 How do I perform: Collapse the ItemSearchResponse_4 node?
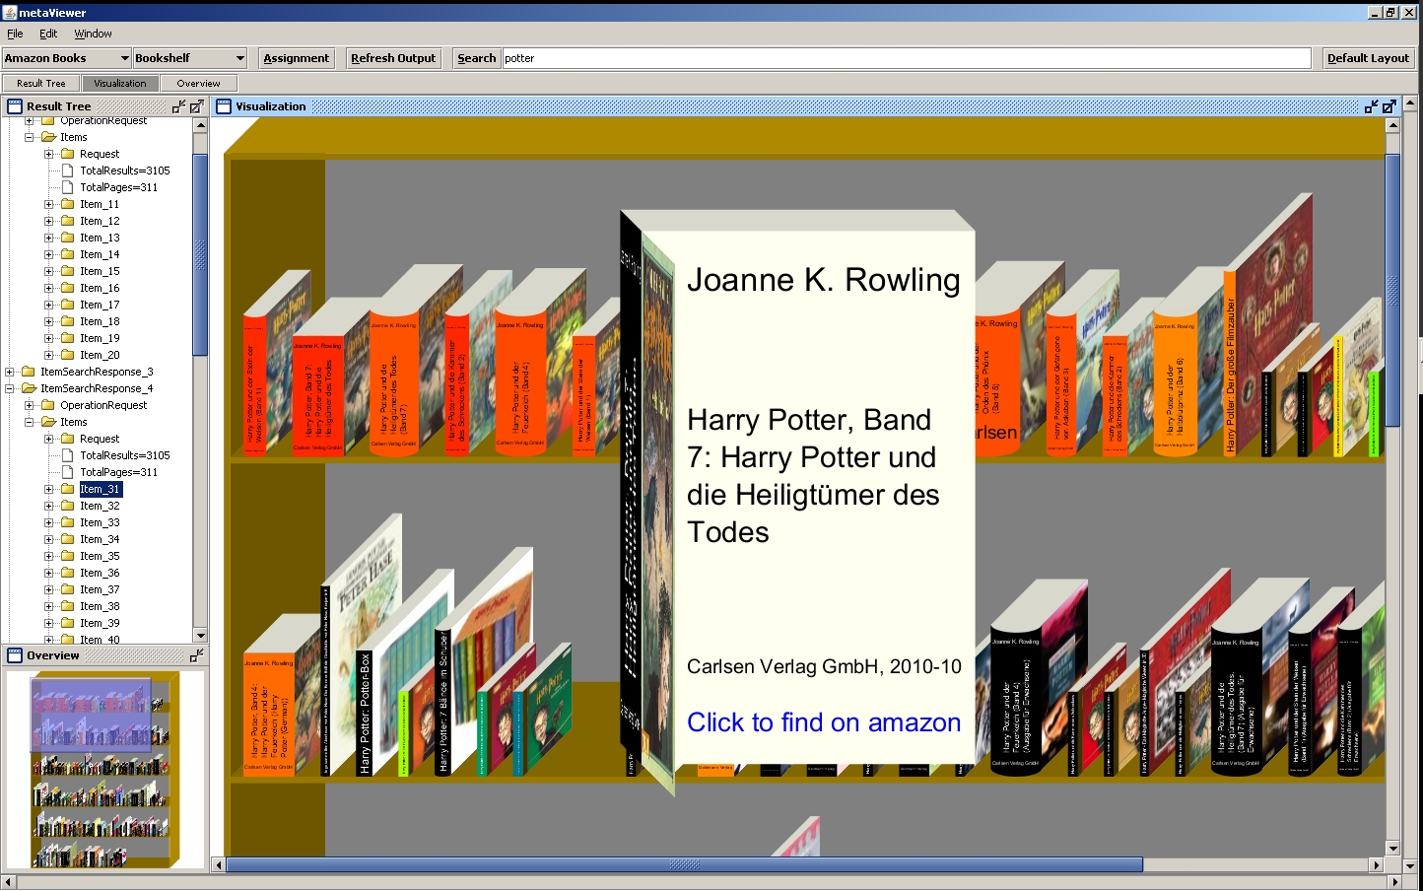click(x=10, y=388)
